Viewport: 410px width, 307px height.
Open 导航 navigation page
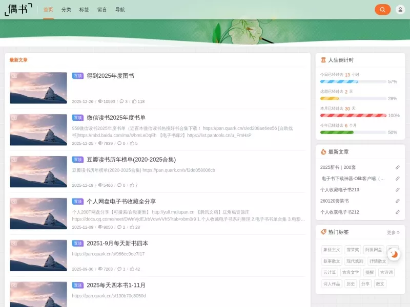click(120, 10)
